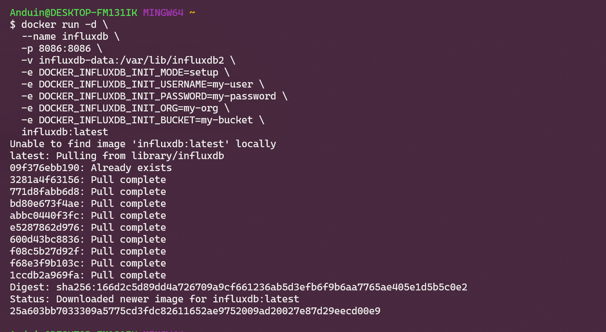The width and height of the screenshot is (606, 332).
Task: Click the port mapping 8086:8086
Action: [x=65, y=48]
